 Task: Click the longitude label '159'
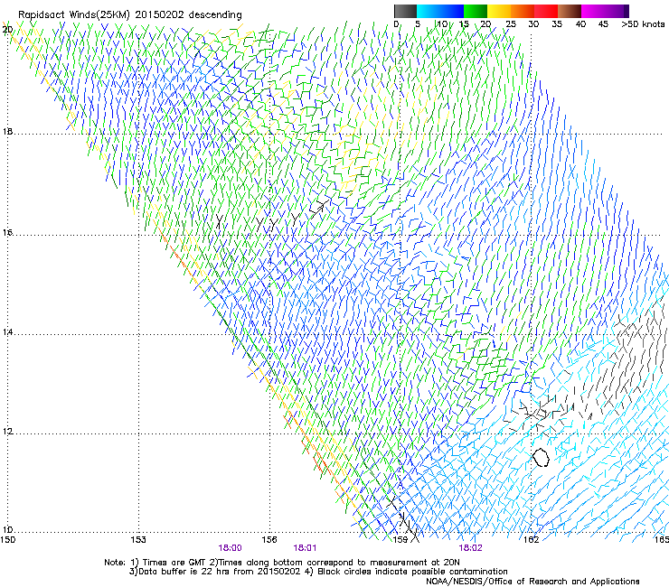coord(400,539)
